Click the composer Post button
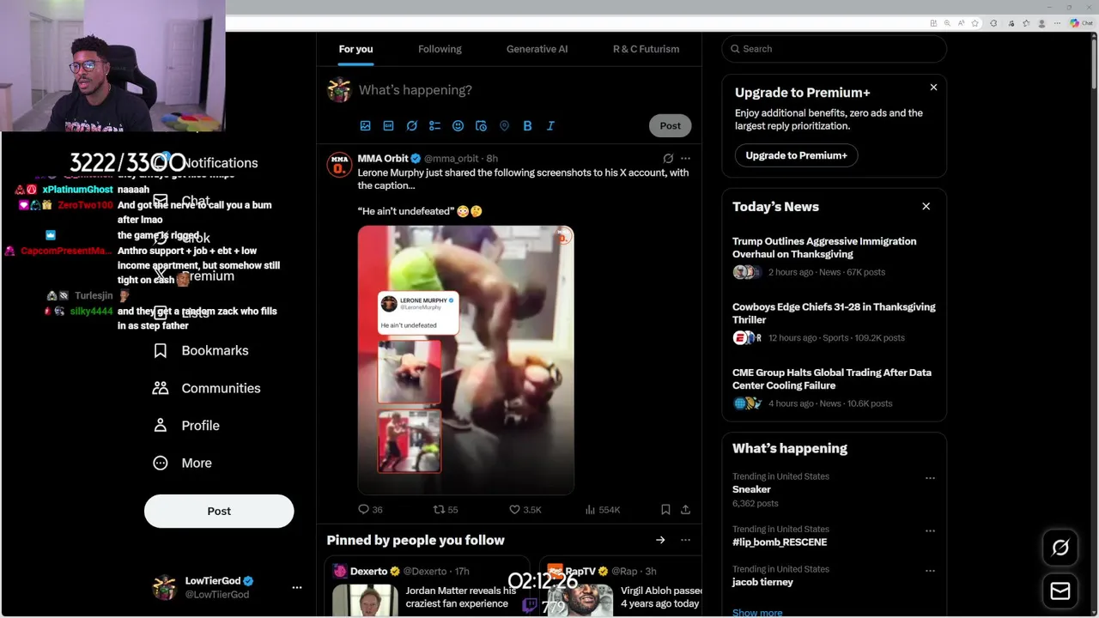The image size is (1099, 618). click(x=670, y=125)
